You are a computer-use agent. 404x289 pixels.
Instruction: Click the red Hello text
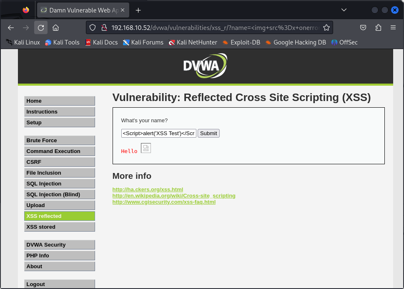[x=129, y=151]
